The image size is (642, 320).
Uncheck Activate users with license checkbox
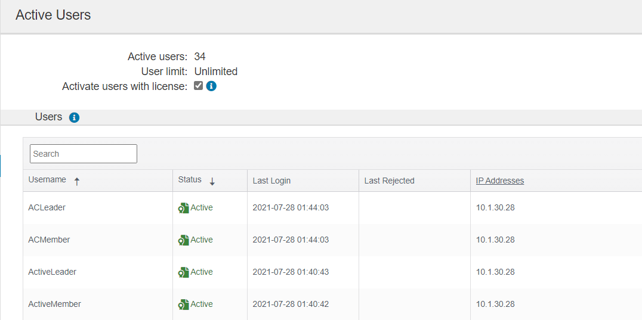coord(199,86)
